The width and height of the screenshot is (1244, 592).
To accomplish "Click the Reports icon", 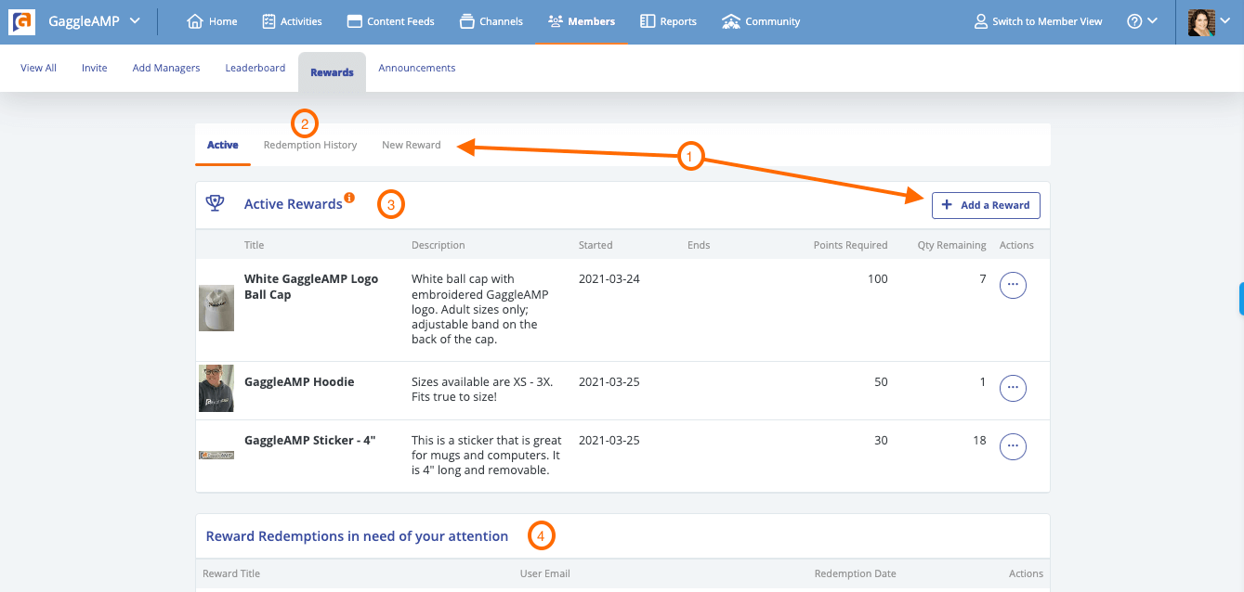I will click(648, 21).
